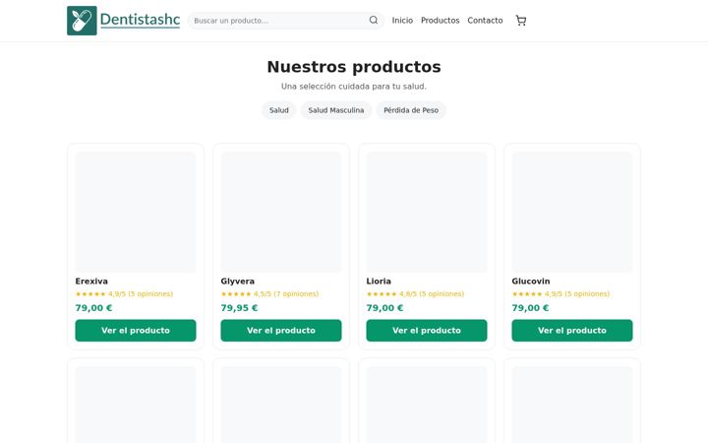Click 'Ver el producto' for Glucovin
The width and height of the screenshot is (708, 443).
pyautogui.click(x=572, y=331)
